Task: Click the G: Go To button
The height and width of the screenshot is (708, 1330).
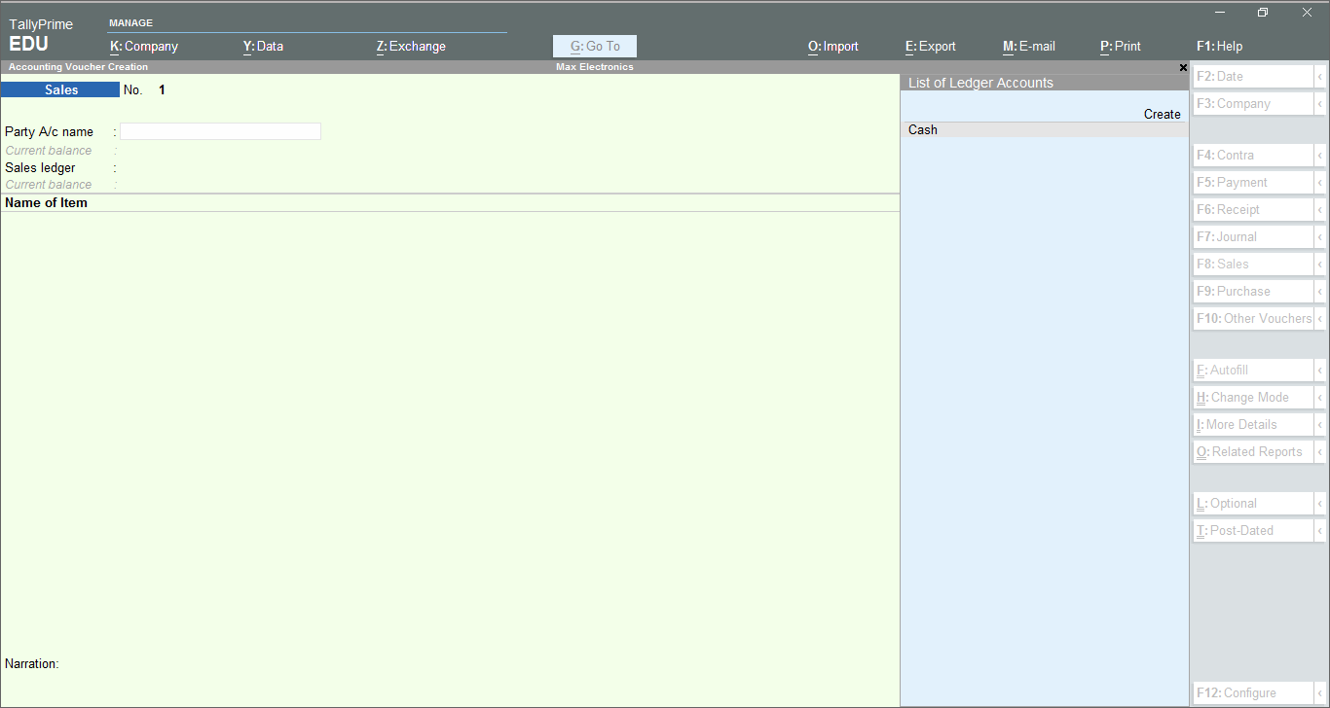Action: point(595,46)
